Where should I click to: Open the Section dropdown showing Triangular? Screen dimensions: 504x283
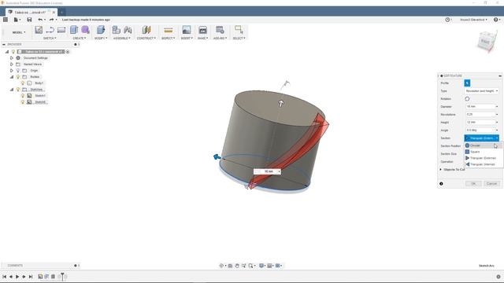pyautogui.click(x=481, y=138)
